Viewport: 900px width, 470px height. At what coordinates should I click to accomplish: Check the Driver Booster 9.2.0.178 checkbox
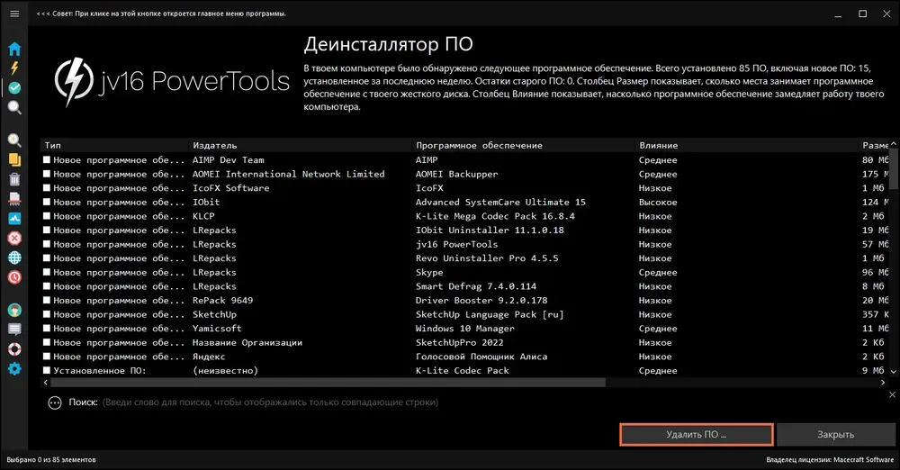[47, 301]
